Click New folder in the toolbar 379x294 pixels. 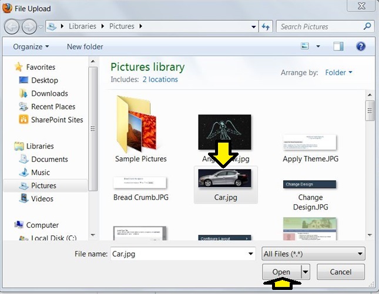pyautogui.click(x=85, y=46)
